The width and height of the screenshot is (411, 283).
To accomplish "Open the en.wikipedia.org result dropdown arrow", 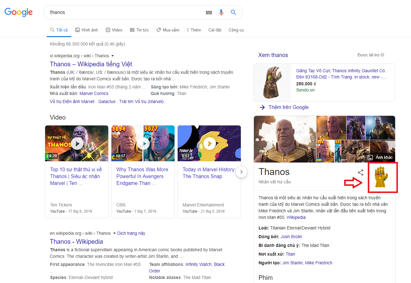I will pyautogui.click(x=114, y=233).
